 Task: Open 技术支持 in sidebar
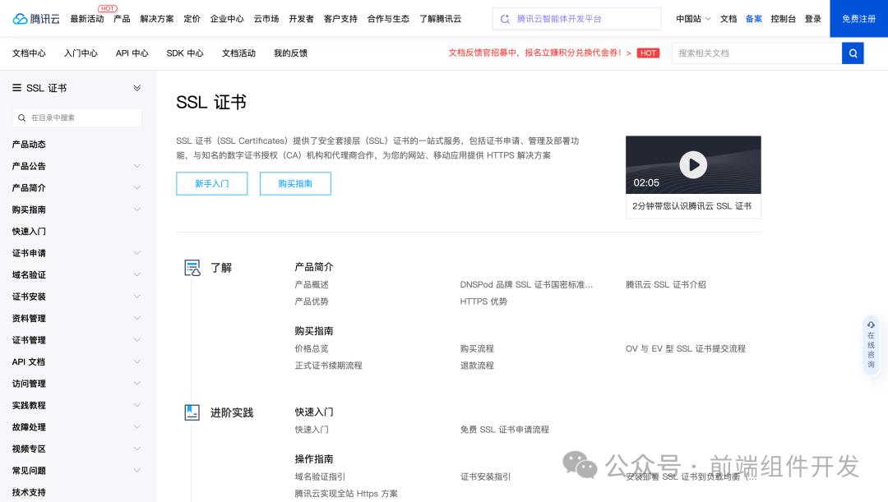(x=29, y=492)
